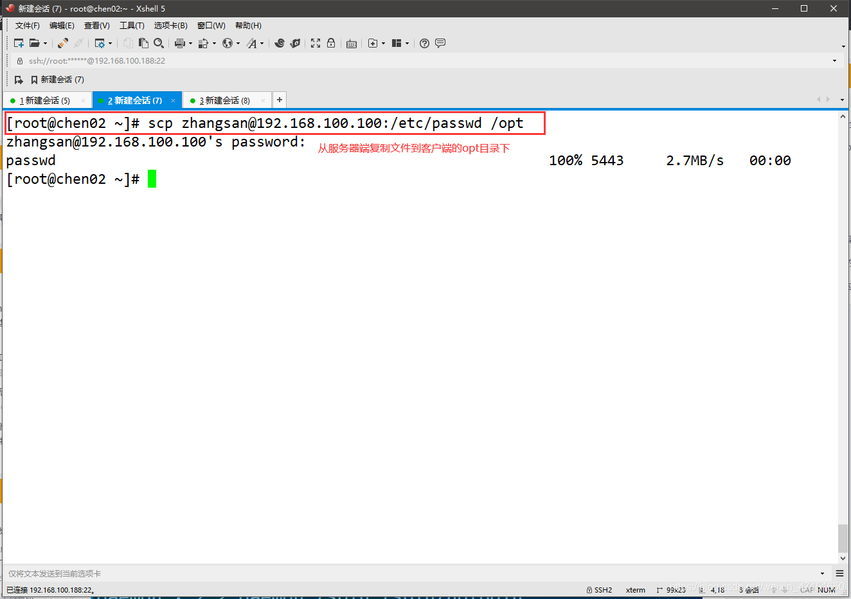Image resolution: width=851 pixels, height=599 pixels.
Task: Click the Xagent icon next to swirl
Action: coord(295,43)
